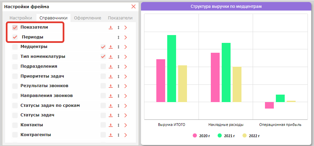Click the Операционная прибыль axis label
Screen dimensions: 314x146
tap(280, 125)
